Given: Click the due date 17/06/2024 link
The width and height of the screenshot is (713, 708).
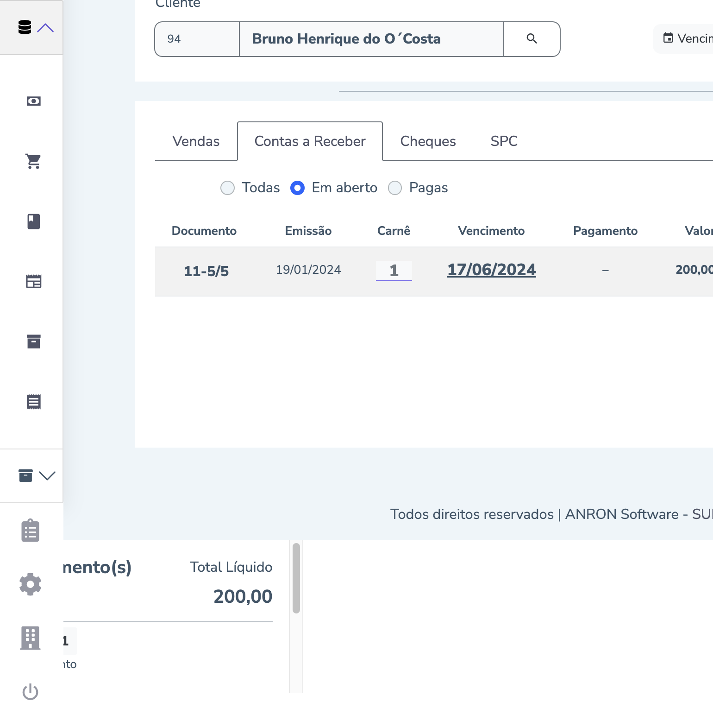Looking at the screenshot, I should coord(491,270).
